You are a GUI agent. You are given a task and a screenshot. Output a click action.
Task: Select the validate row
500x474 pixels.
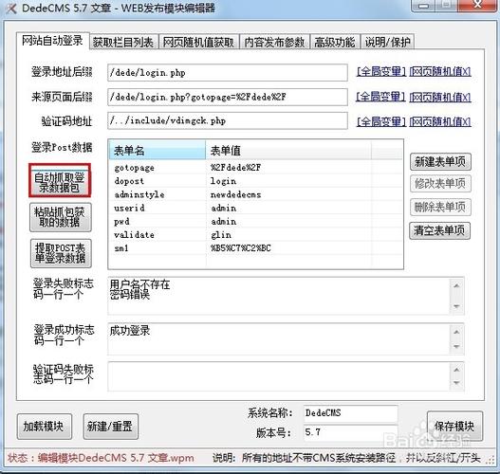coord(256,234)
